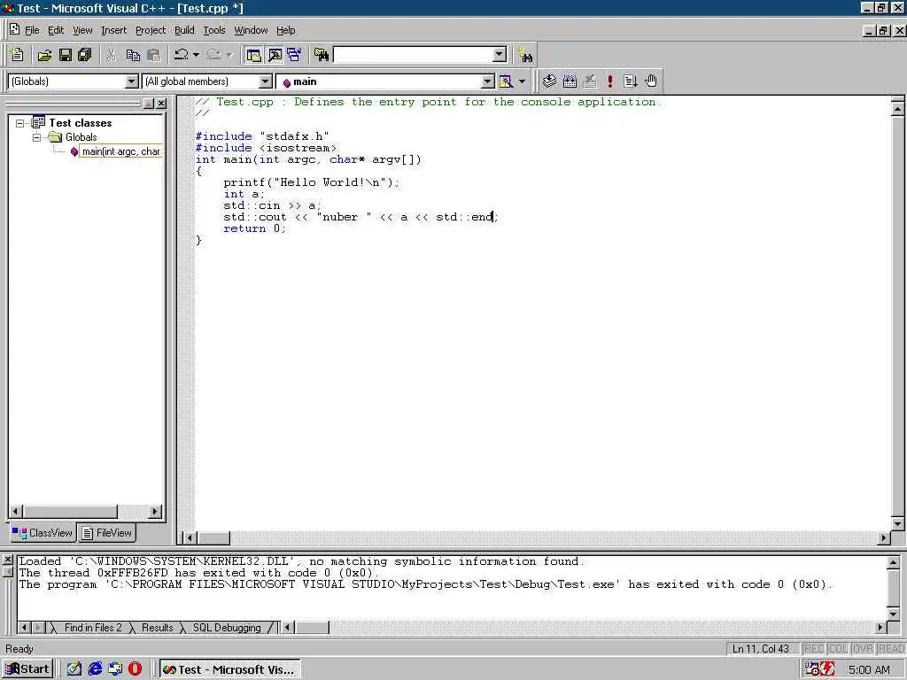This screenshot has height=680, width=907.
Task: Click the Save All icon
Action: [84, 55]
